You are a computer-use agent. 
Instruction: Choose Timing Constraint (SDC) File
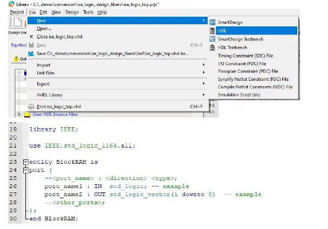pos(254,56)
